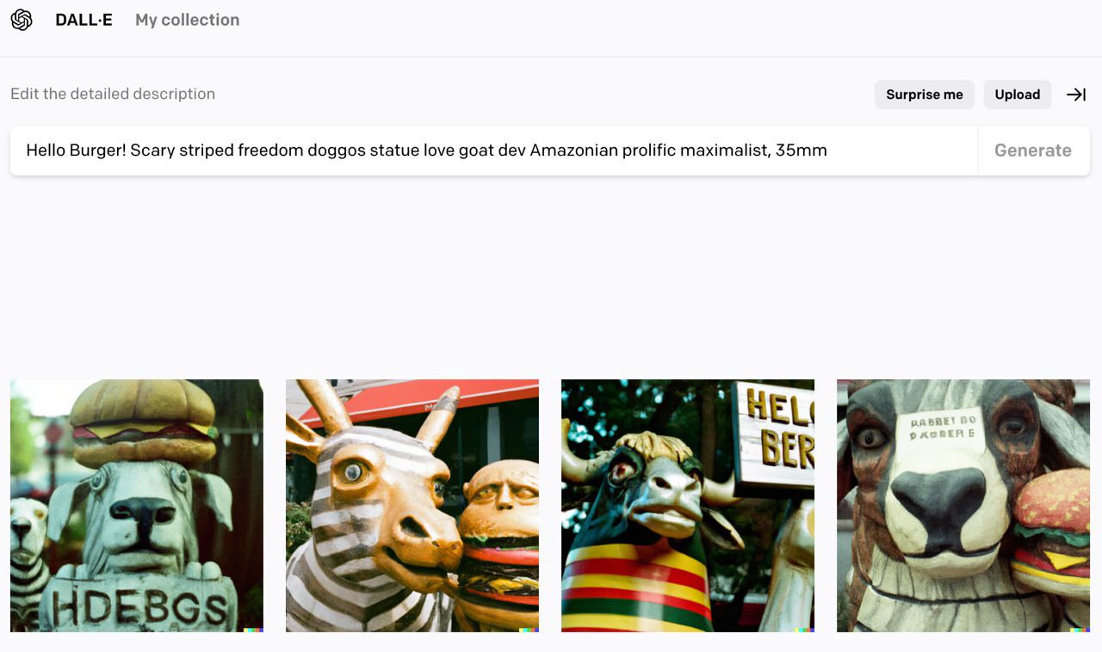1102x652 pixels.
Task: Click the color watermark on first image
Action: pos(253,630)
